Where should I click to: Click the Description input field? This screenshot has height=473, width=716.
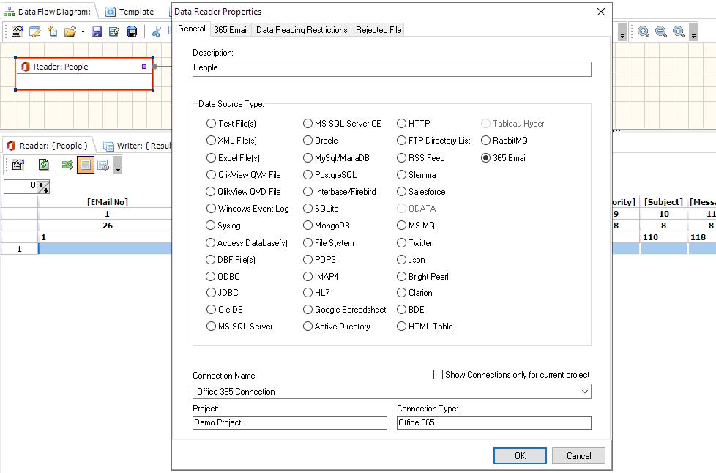tap(392, 69)
